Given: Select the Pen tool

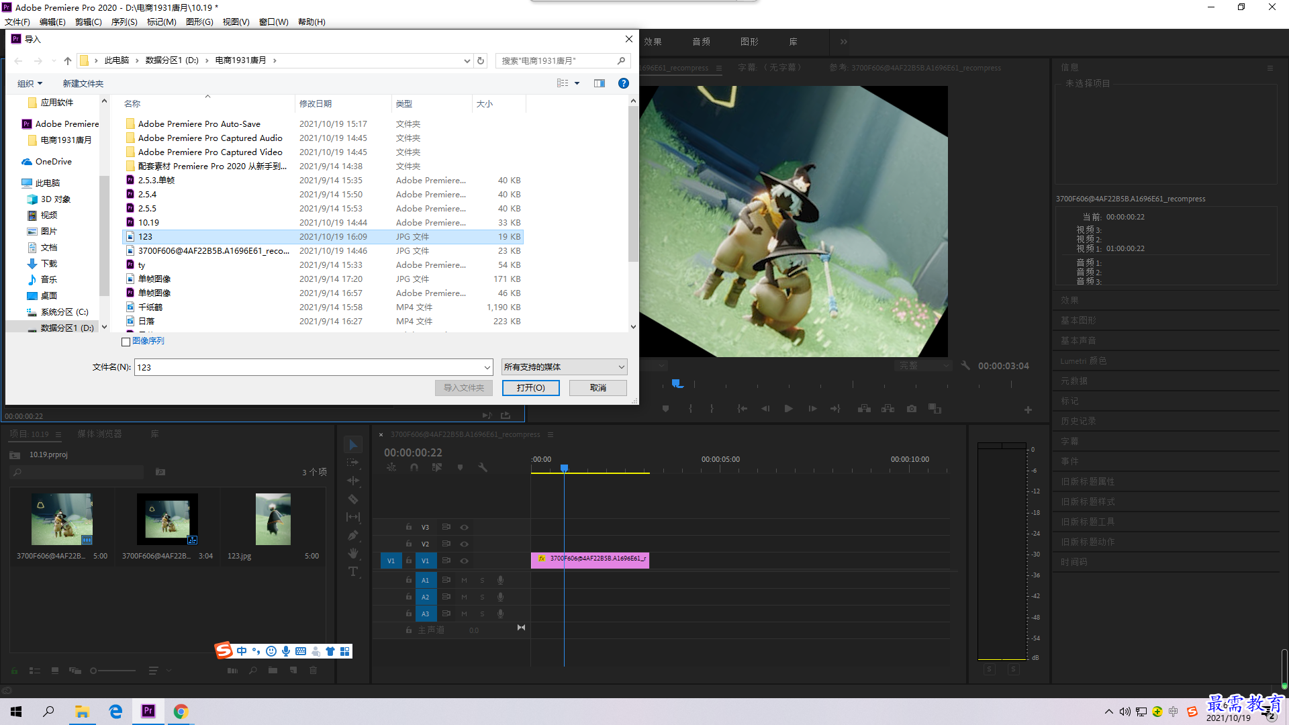Looking at the screenshot, I should tap(353, 535).
